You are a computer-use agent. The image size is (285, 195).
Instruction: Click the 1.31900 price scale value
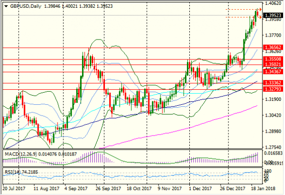(273, 99)
